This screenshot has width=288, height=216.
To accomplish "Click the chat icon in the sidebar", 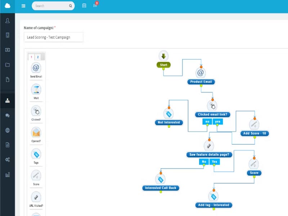I will point(8,115).
